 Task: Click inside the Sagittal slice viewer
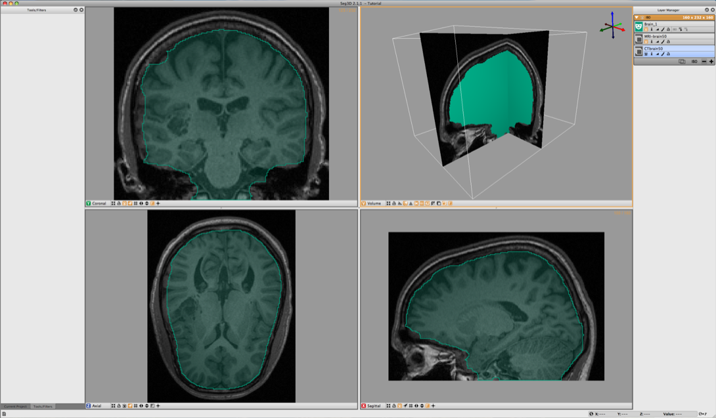pos(497,306)
